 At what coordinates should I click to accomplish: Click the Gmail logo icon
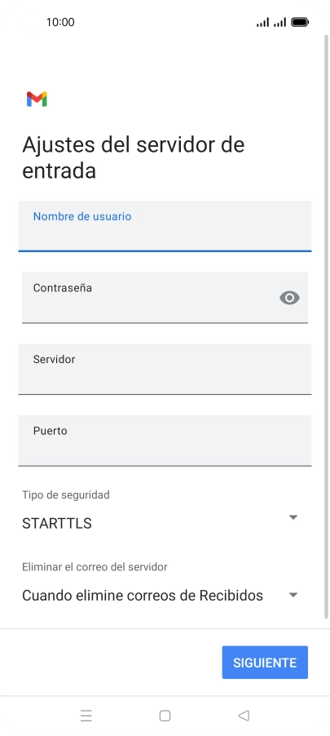(x=37, y=99)
